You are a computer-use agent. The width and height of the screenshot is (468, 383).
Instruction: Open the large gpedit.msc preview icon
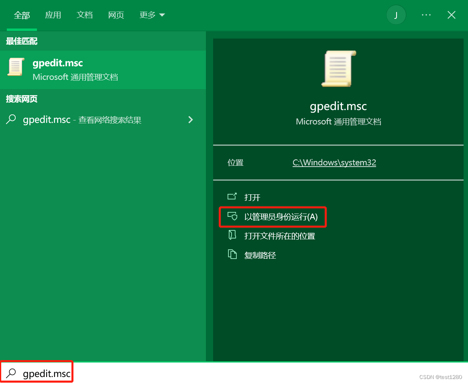coord(338,68)
